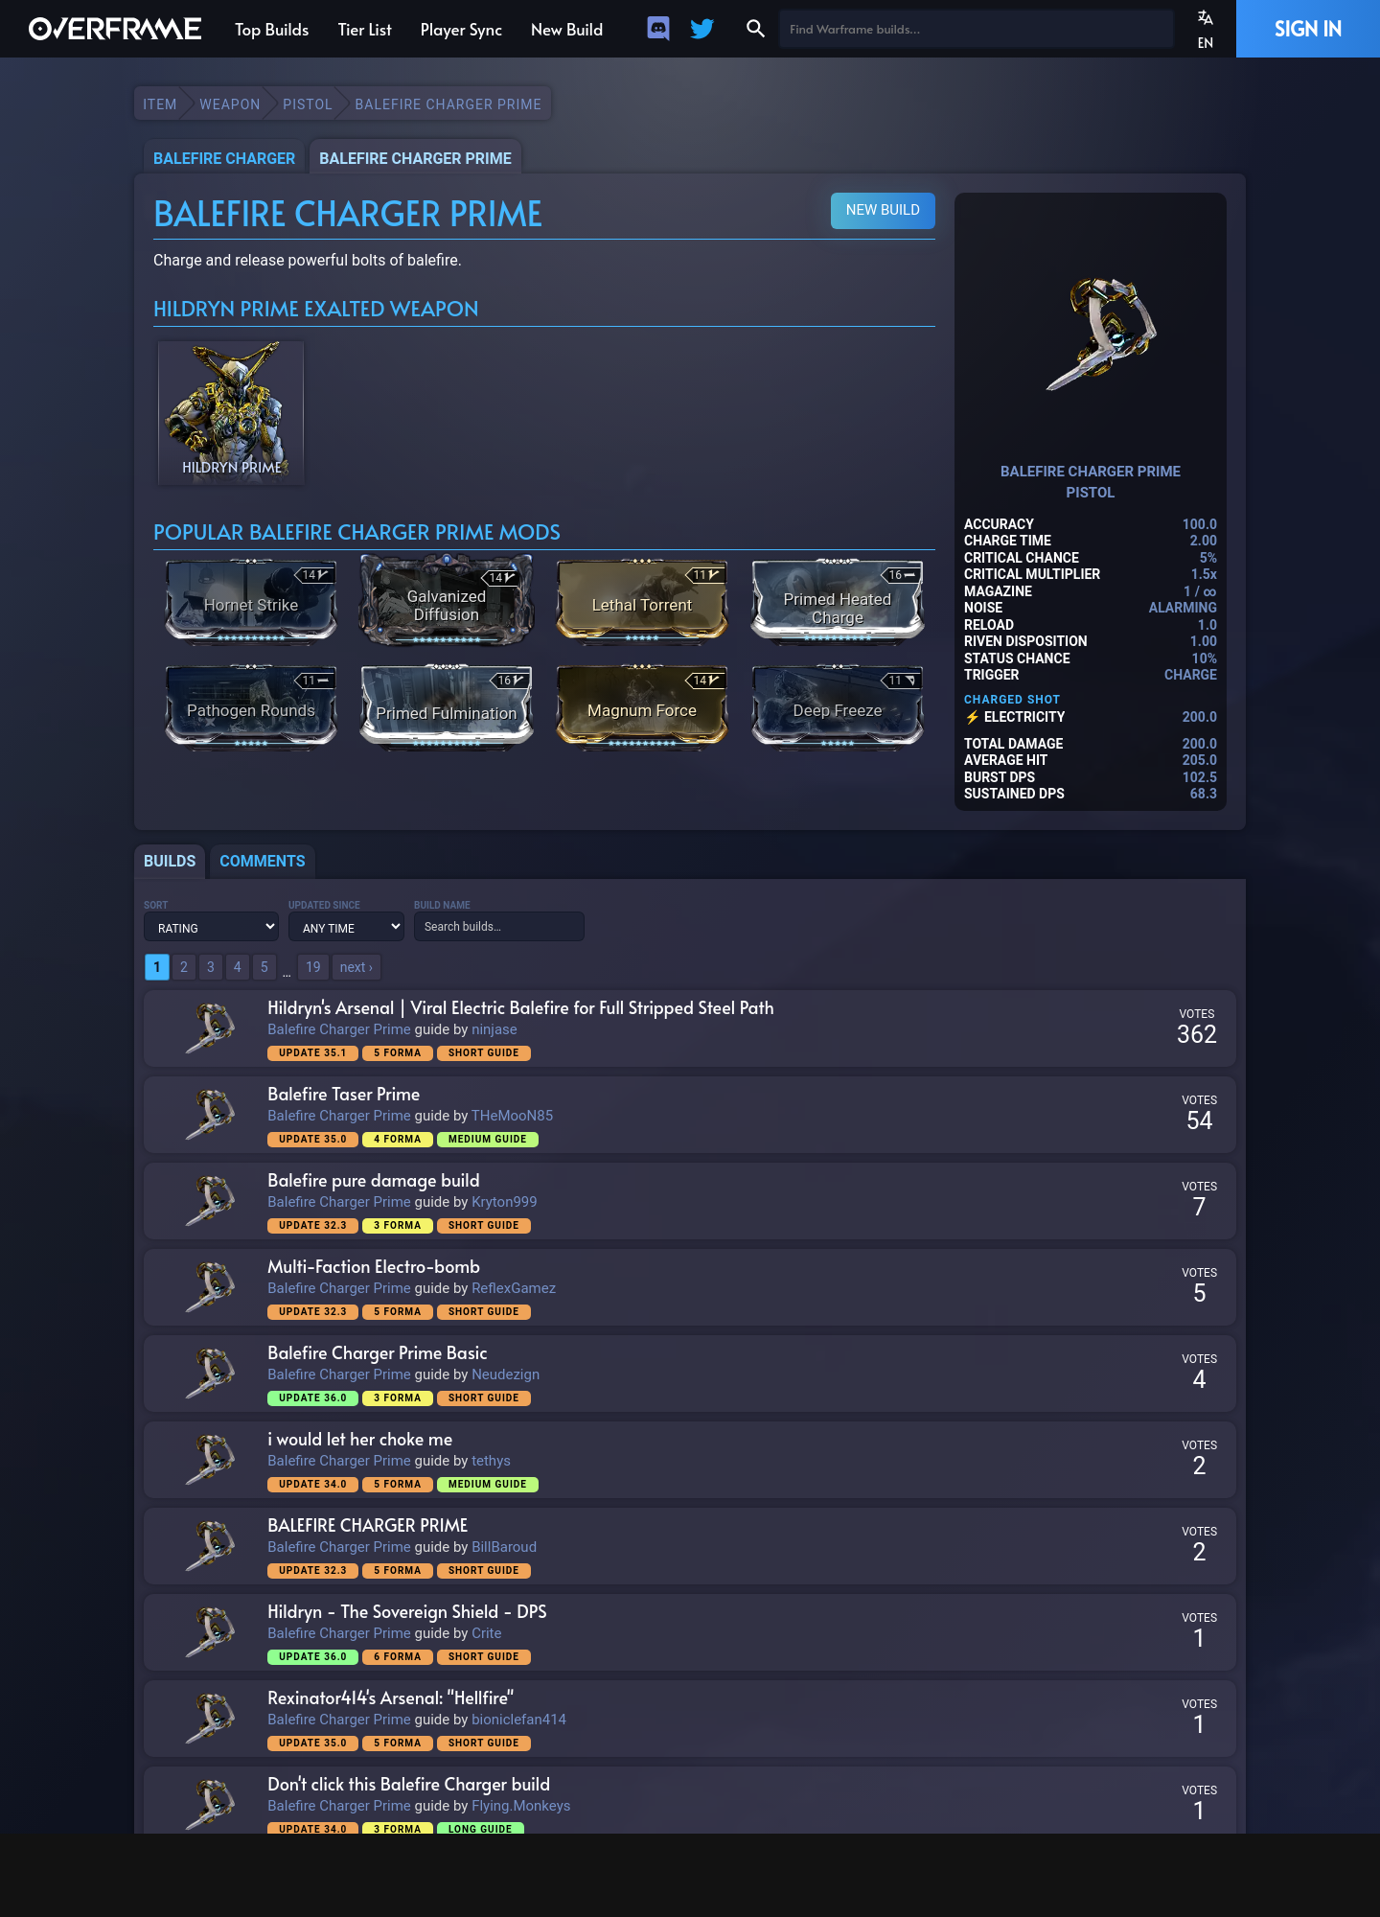Click weapon icon beside Rexinator414's Hellfire build
Image resolution: width=1380 pixels, height=1917 pixels.
click(x=211, y=1719)
